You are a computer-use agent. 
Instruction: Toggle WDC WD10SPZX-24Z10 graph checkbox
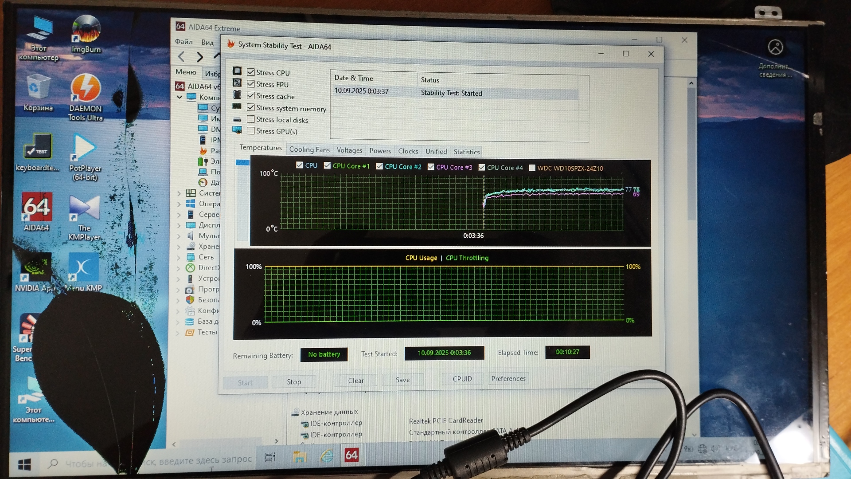(x=532, y=168)
